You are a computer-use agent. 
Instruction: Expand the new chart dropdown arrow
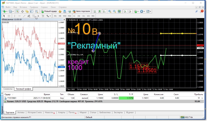(x=7, y=11)
